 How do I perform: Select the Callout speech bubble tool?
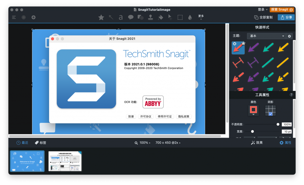(x=131, y=17)
